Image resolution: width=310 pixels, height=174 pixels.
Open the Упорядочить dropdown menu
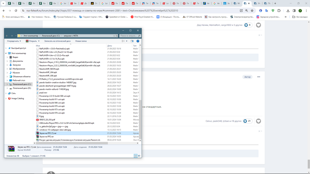pos(14,41)
